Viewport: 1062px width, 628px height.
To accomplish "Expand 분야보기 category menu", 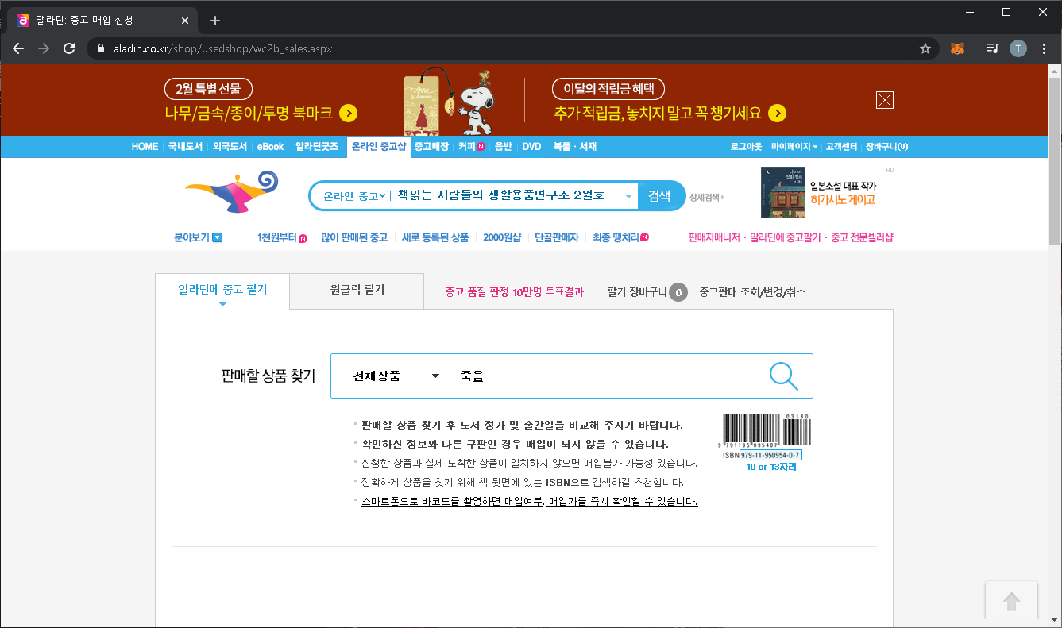I will (198, 237).
